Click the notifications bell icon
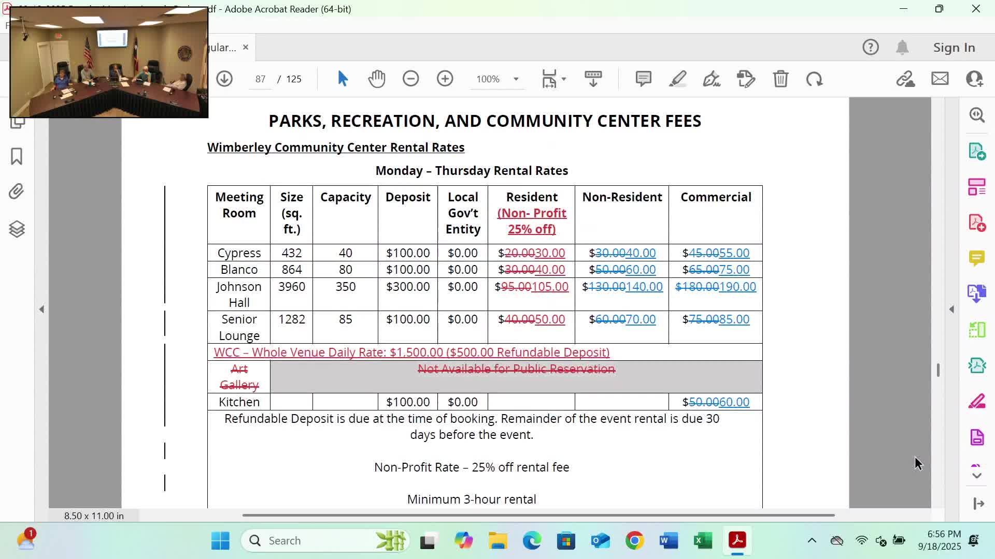Image resolution: width=995 pixels, height=559 pixels. tap(902, 48)
